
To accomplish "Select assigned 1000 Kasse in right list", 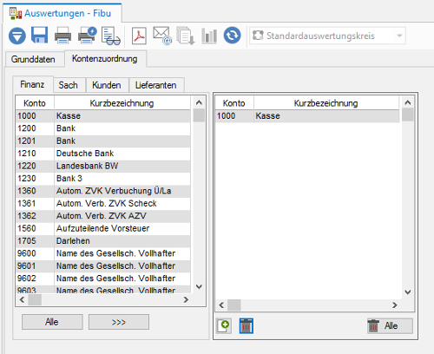I will [307, 116].
